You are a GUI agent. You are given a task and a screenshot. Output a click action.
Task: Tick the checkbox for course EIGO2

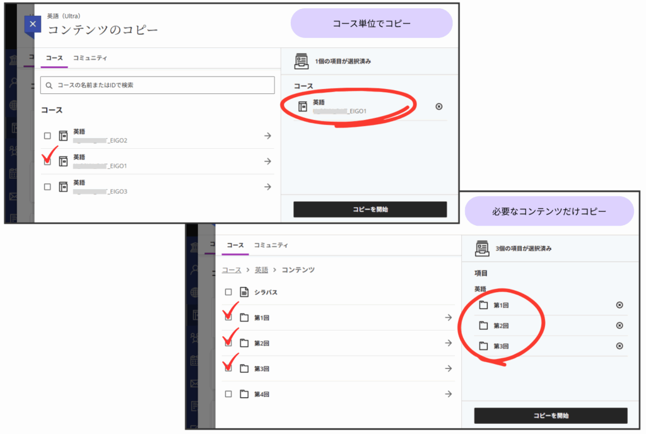pos(47,136)
